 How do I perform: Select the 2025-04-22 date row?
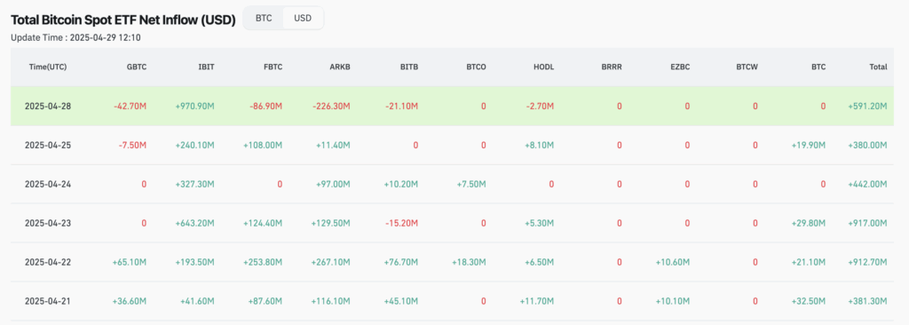click(452, 262)
